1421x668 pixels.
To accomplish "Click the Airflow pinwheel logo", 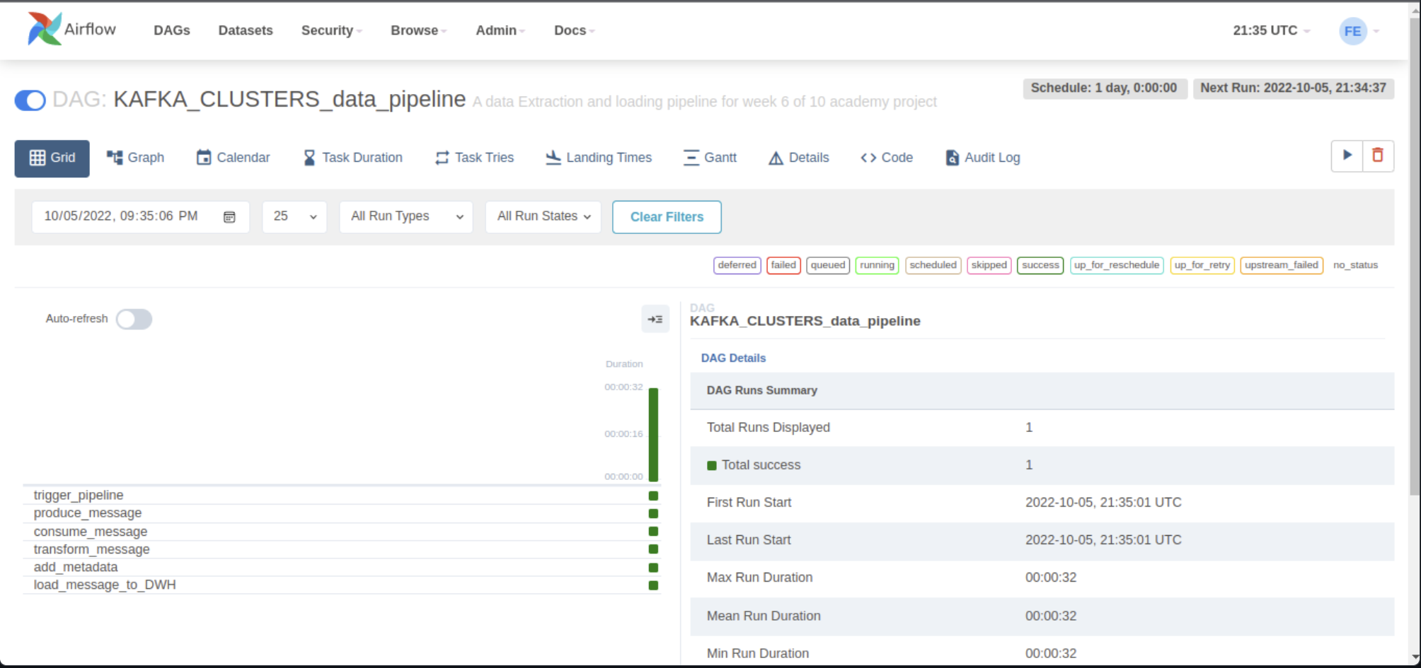I will 44,29.
